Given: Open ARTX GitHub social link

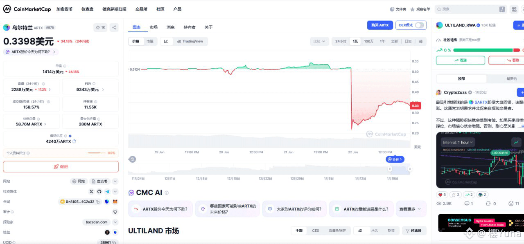Looking at the screenshot, I should pyautogui.click(x=99, y=191).
